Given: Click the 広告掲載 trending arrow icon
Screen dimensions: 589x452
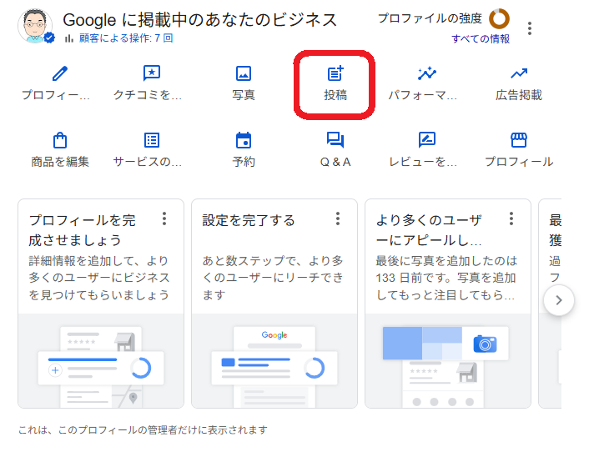Looking at the screenshot, I should pos(519,73).
